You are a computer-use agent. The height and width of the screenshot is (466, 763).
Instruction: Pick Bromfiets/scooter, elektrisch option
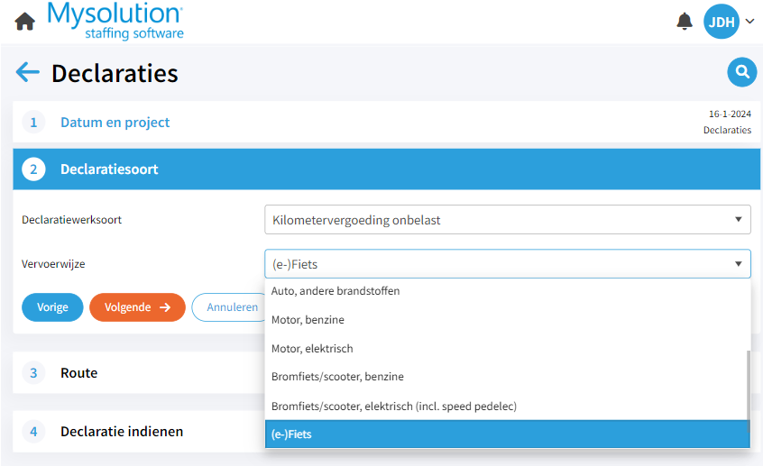tap(393, 406)
